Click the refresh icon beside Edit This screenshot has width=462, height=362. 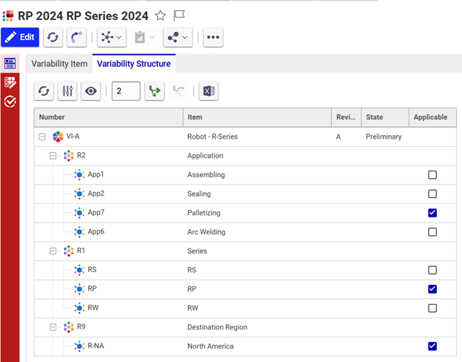tap(53, 37)
